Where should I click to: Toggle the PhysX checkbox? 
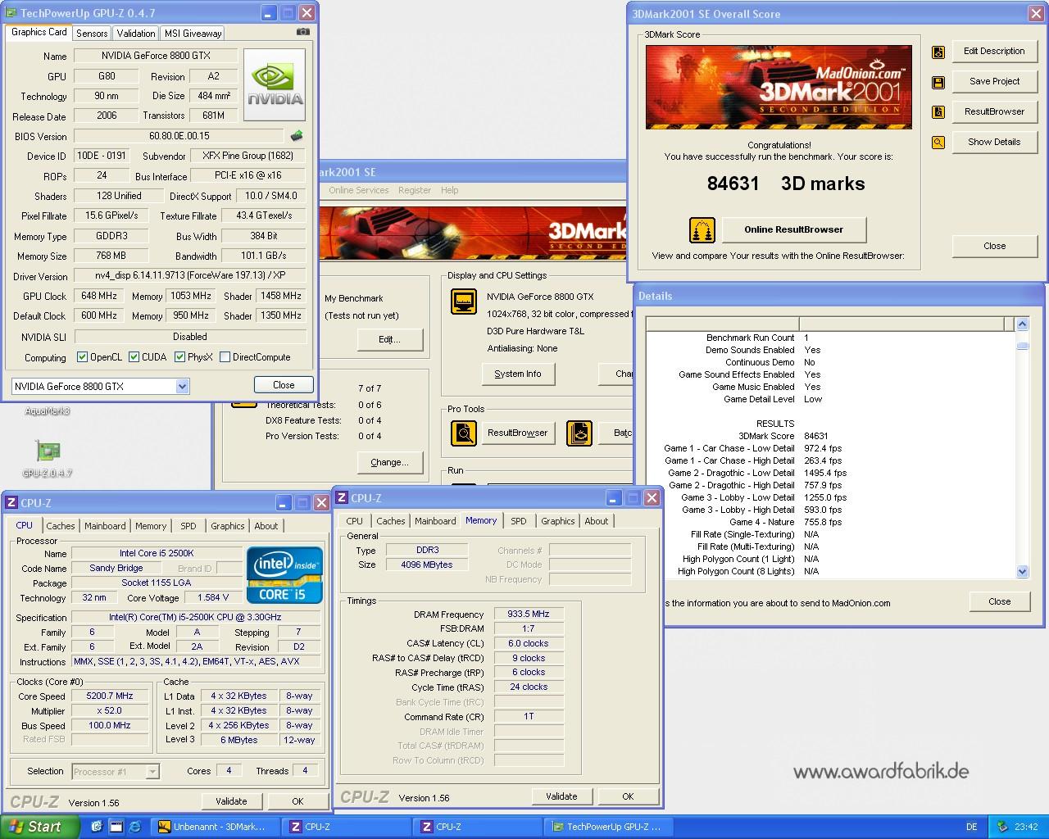tap(179, 357)
